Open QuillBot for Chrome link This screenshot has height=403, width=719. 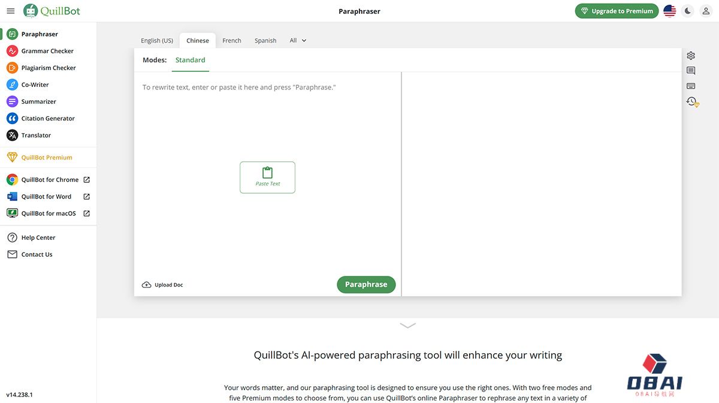click(48, 179)
